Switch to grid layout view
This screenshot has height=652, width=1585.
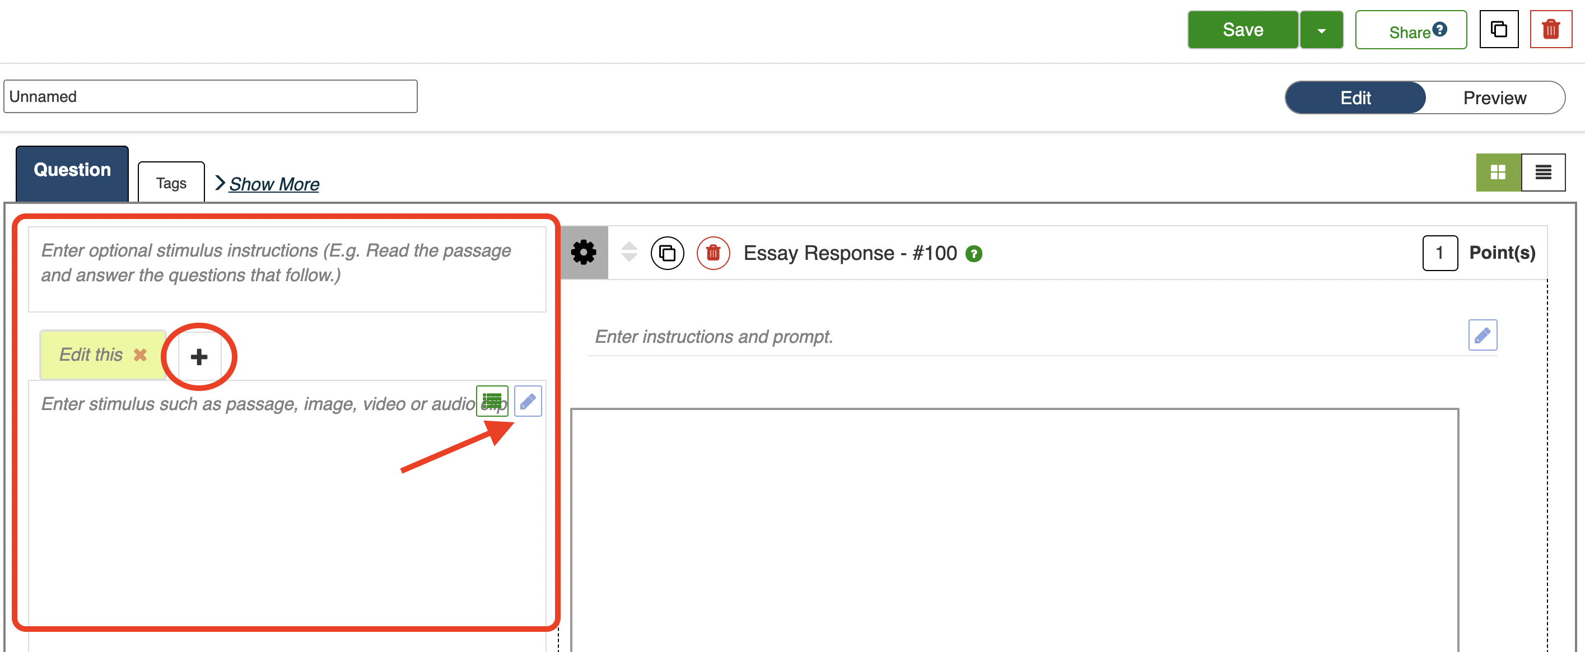1498,172
